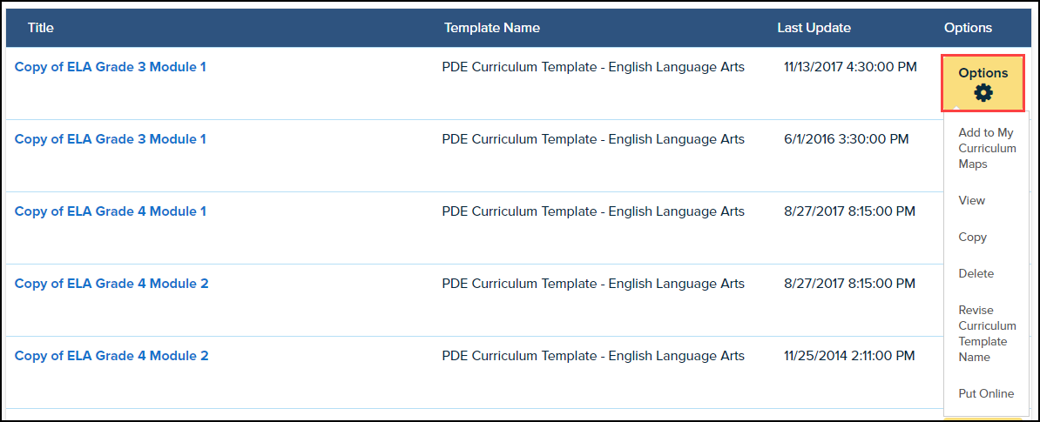Viewport: 1040px width, 422px height.
Task: Select Delete in the options menu
Action: [976, 273]
